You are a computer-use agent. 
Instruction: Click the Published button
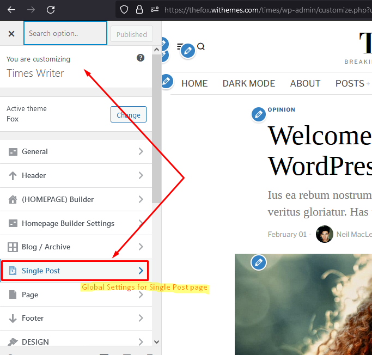[x=132, y=34]
